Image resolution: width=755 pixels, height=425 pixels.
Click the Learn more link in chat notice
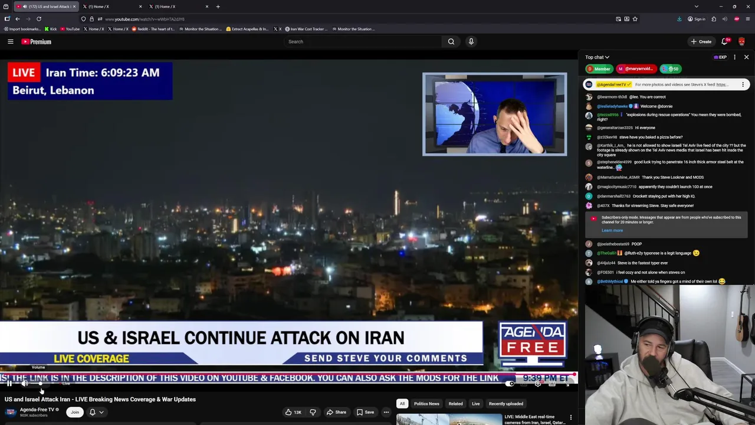612,230
